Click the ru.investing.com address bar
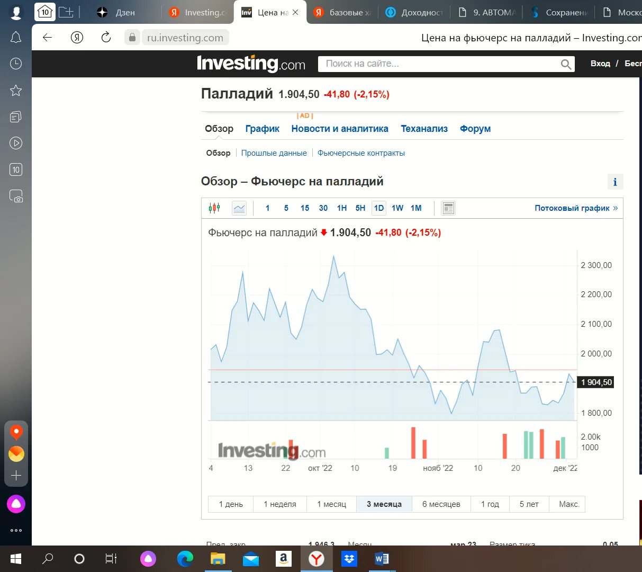The width and height of the screenshot is (642, 572). [x=185, y=38]
